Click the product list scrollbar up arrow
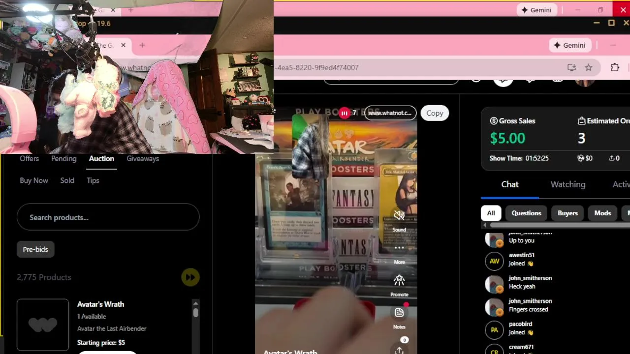Image resolution: width=630 pixels, height=354 pixels. 195,303
